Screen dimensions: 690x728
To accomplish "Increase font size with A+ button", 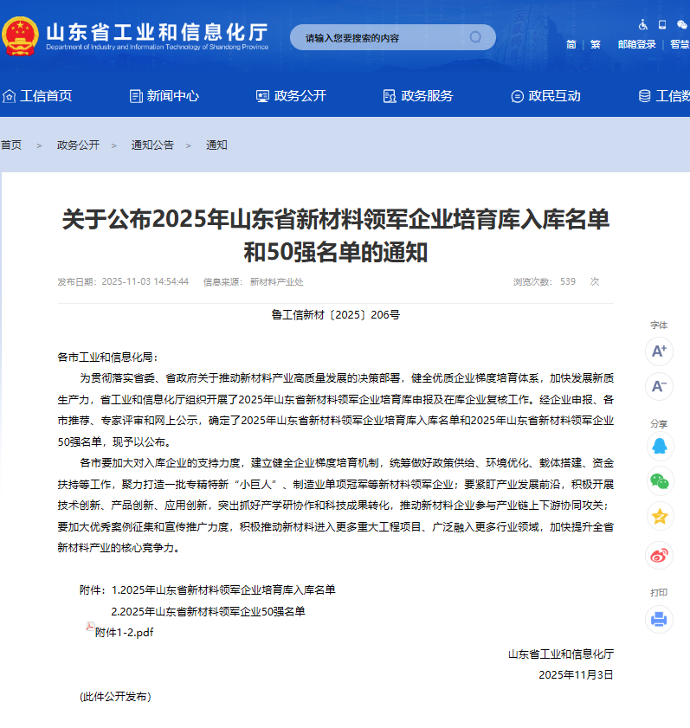I will [x=659, y=351].
